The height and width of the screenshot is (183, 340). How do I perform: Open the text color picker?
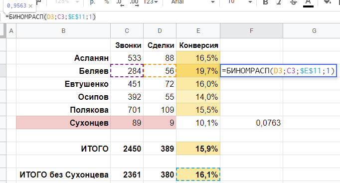click(x=308, y=2)
